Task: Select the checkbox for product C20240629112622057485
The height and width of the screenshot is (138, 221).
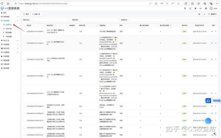Action: [x=24, y=59]
